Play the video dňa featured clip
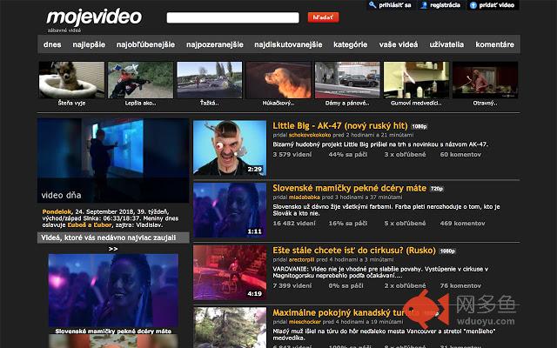 point(113,160)
